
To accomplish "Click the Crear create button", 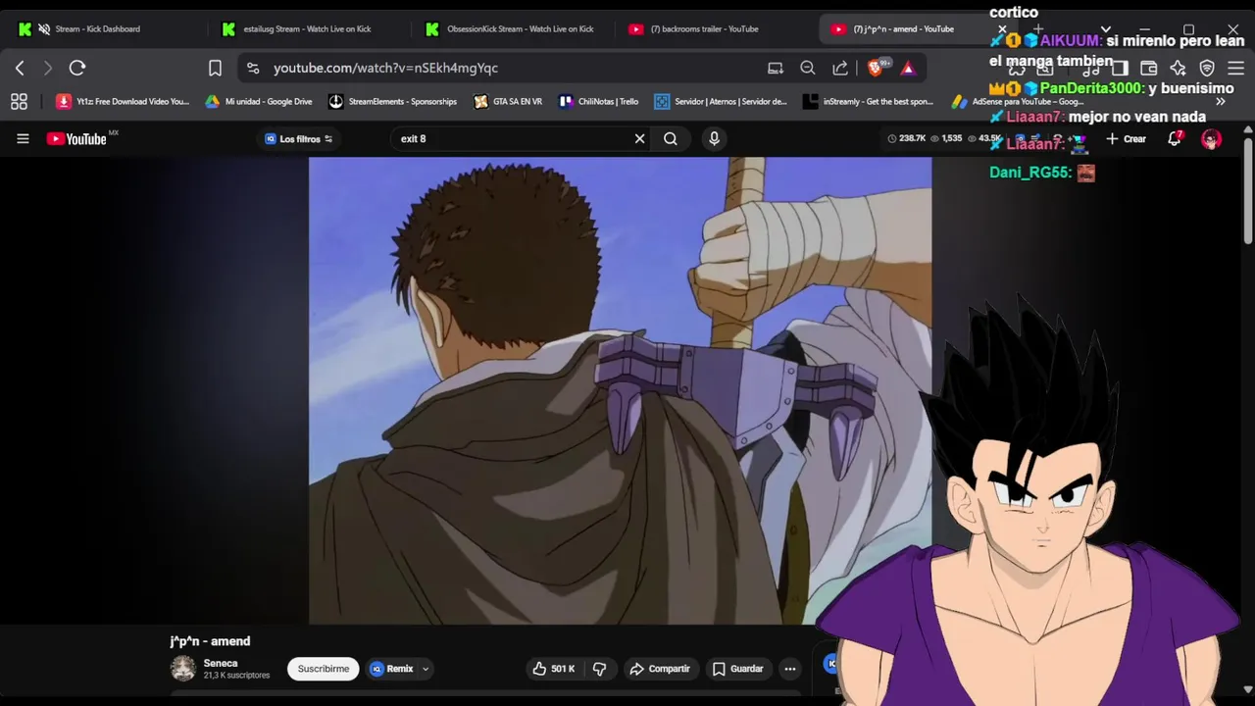I will tap(1126, 138).
